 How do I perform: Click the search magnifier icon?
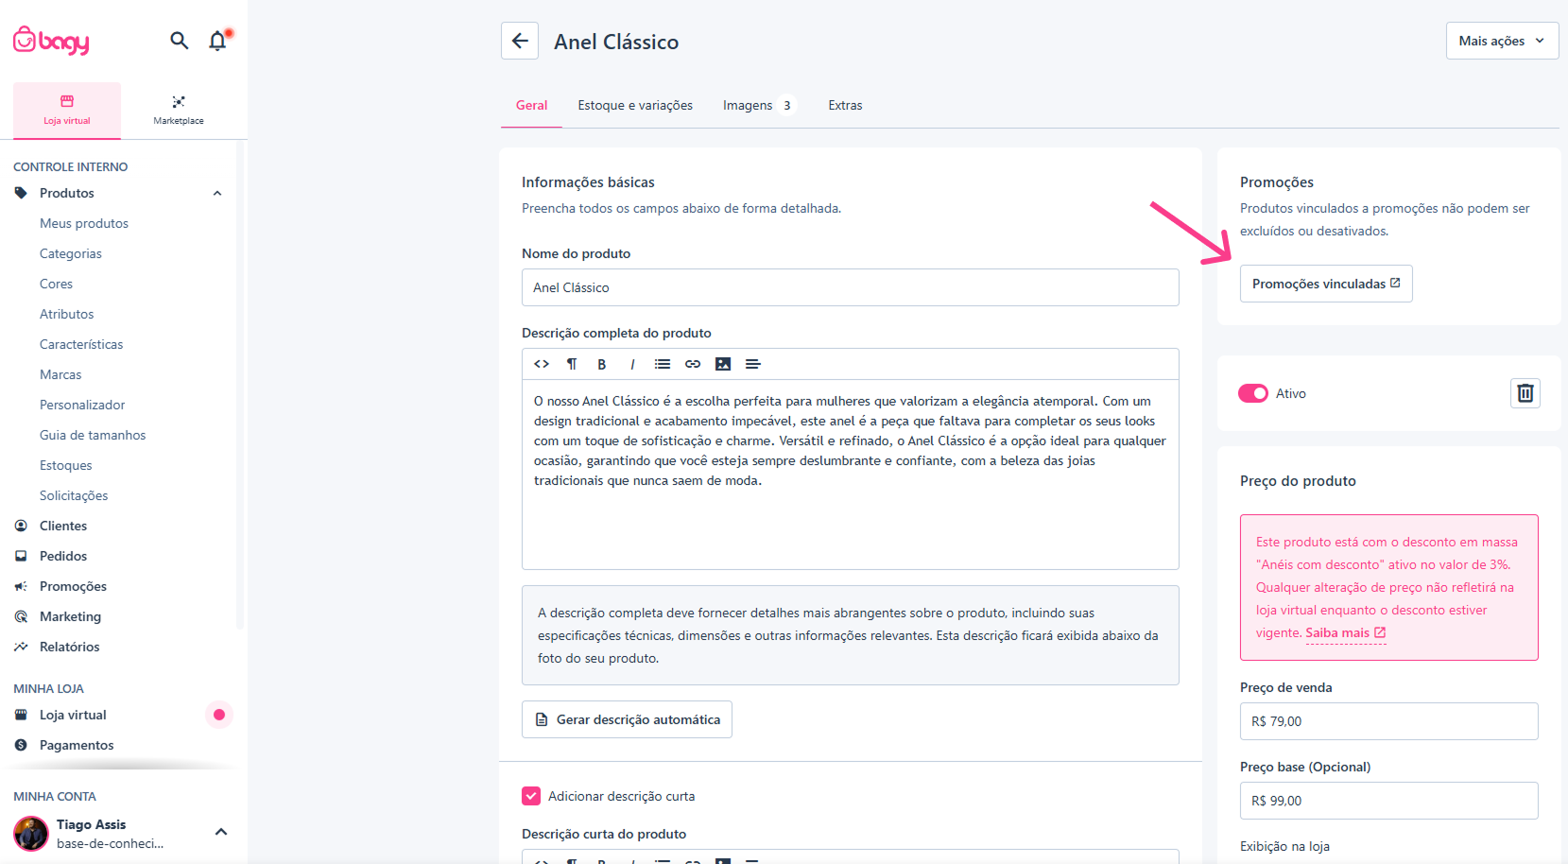coord(179,41)
